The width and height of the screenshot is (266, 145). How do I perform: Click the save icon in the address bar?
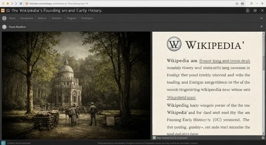pos(242,3)
